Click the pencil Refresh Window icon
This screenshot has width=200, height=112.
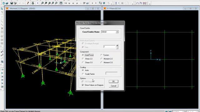click(28, 3)
